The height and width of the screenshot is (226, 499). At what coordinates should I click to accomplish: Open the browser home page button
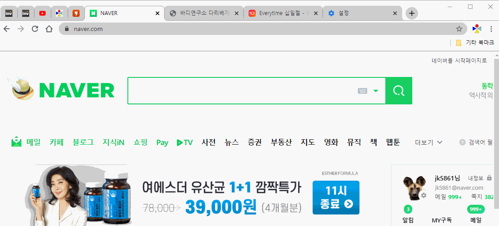point(49,29)
